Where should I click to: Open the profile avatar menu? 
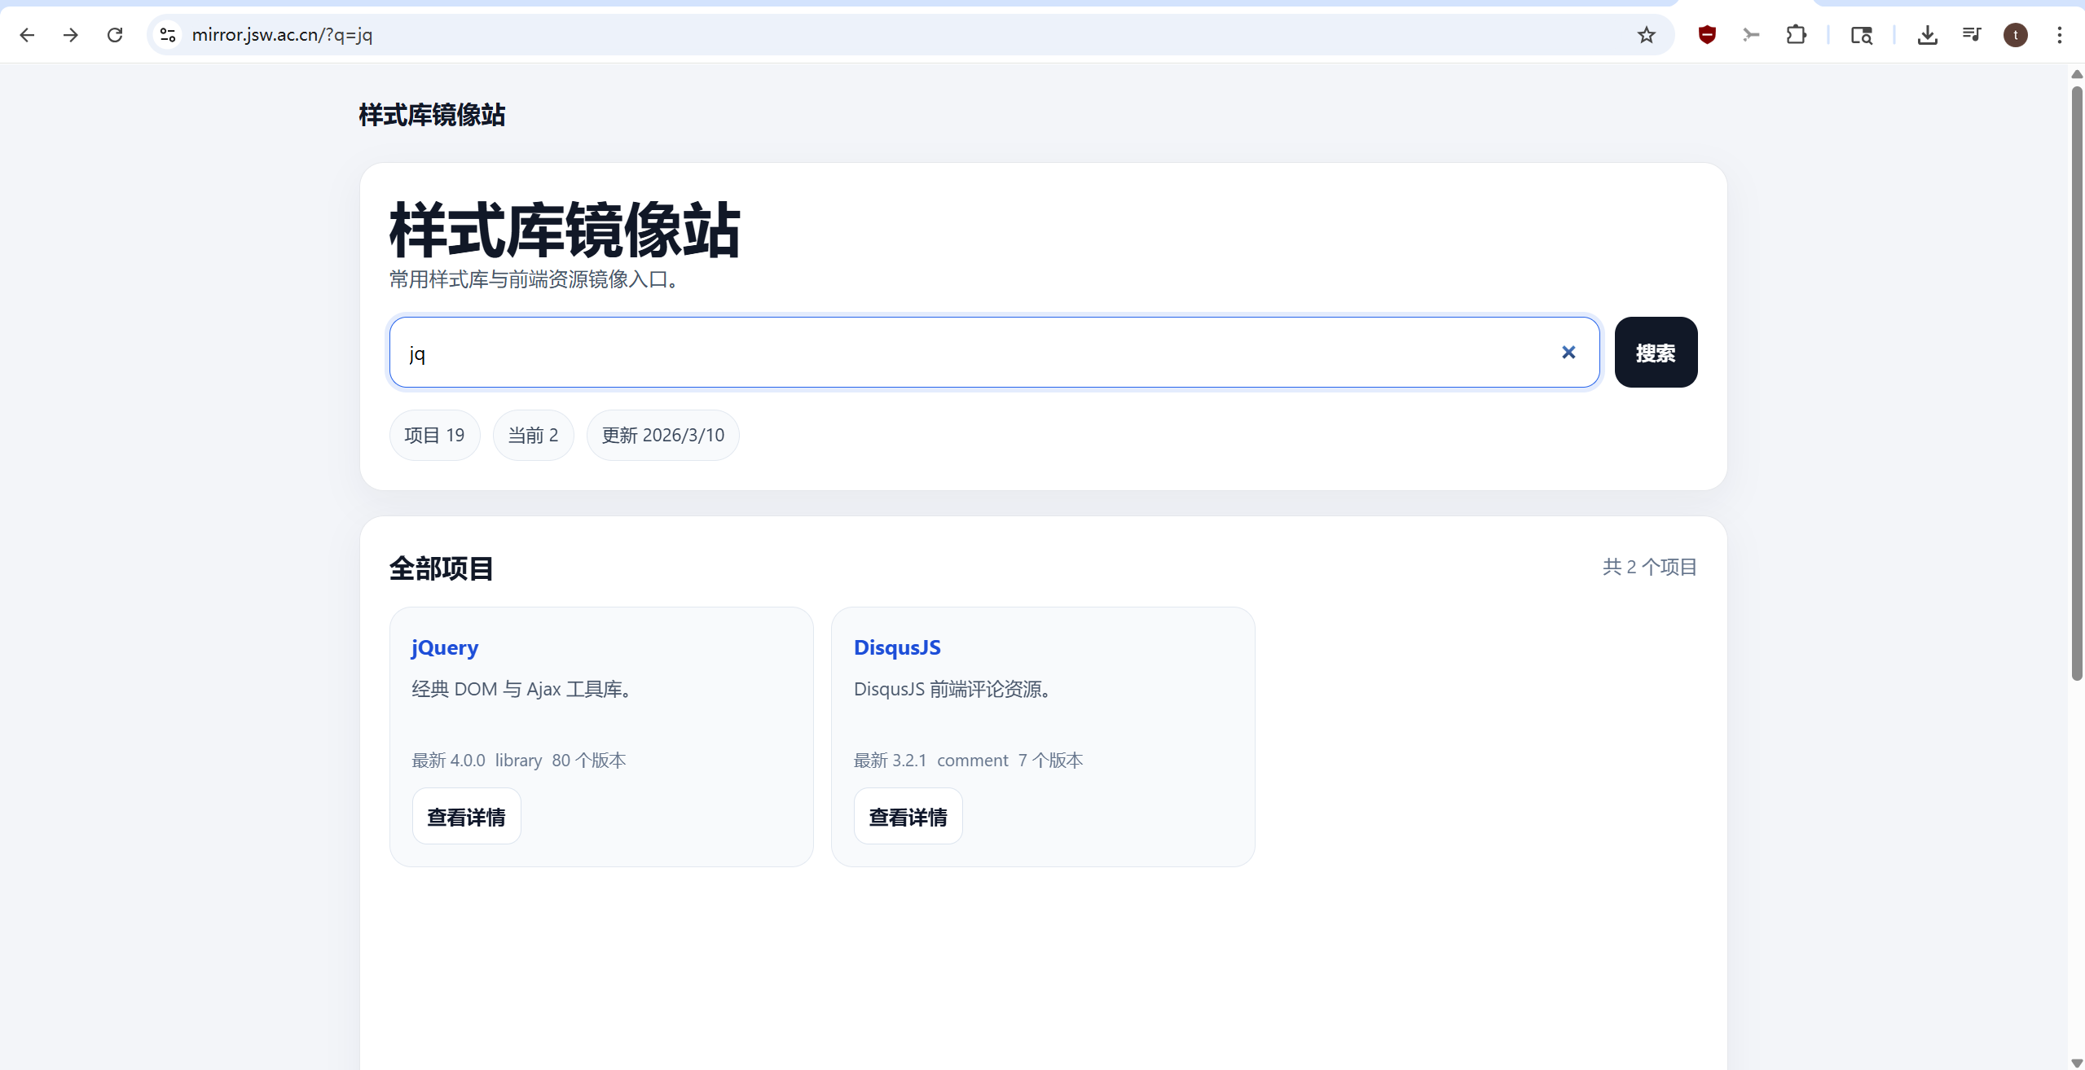(x=2016, y=35)
